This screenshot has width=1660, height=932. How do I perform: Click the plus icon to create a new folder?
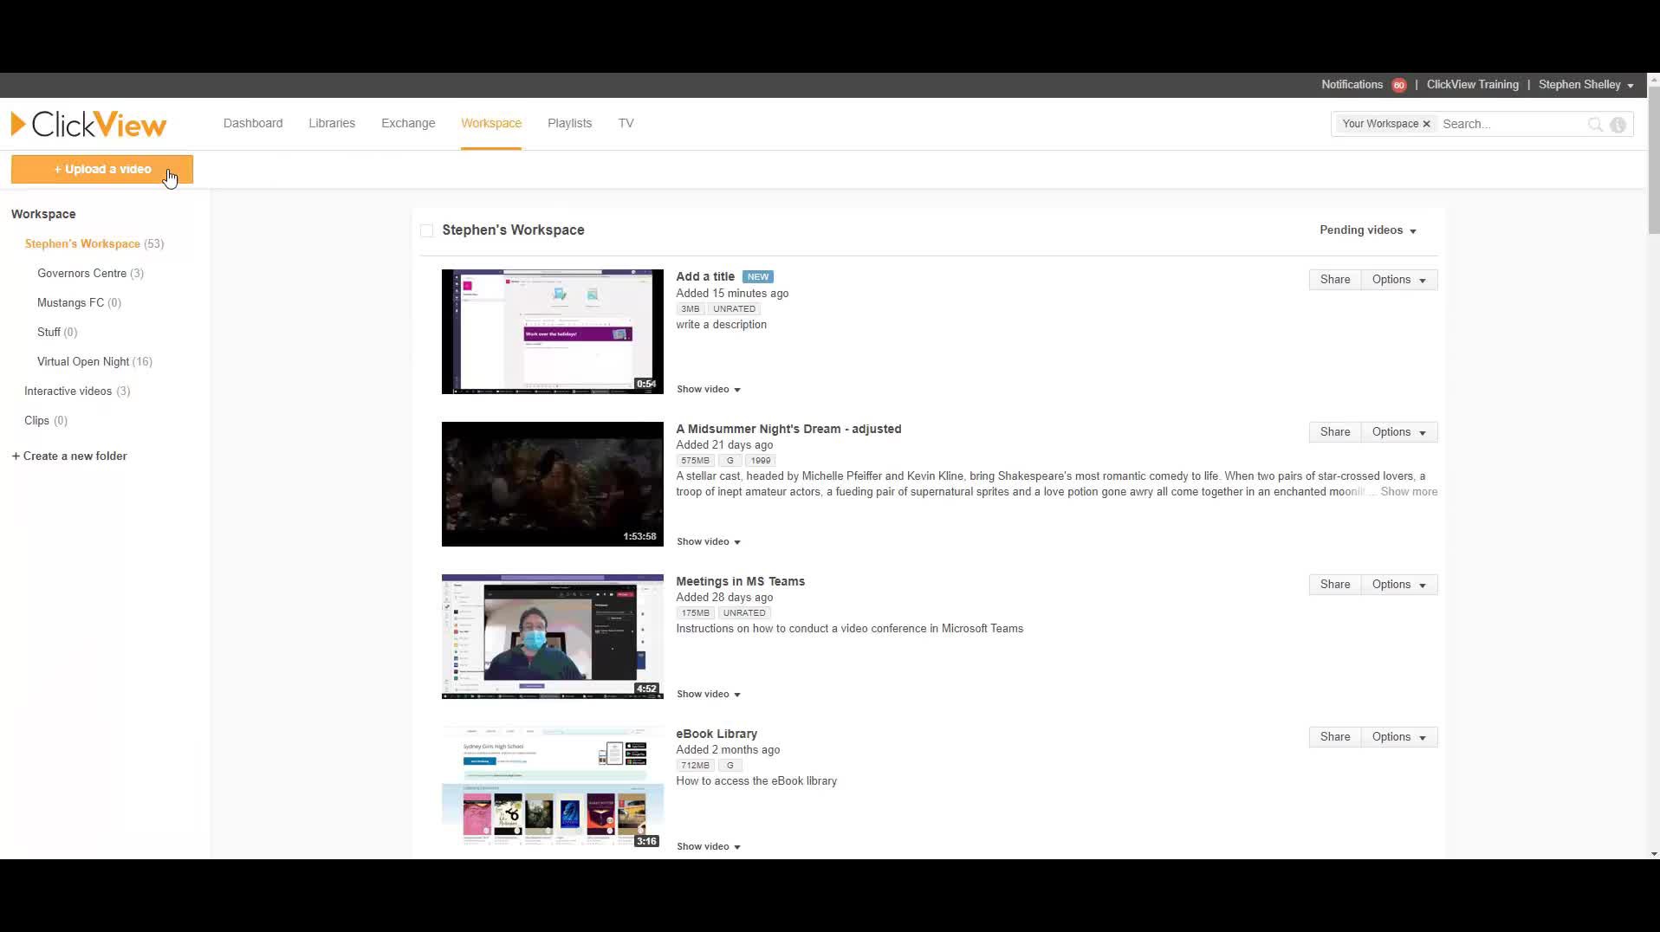point(16,456)
